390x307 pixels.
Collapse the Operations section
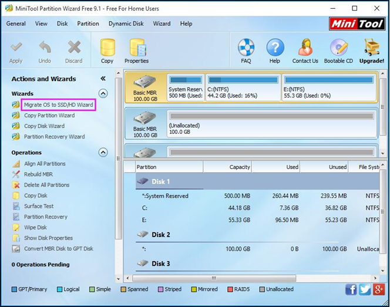click(x=103, y=152)
